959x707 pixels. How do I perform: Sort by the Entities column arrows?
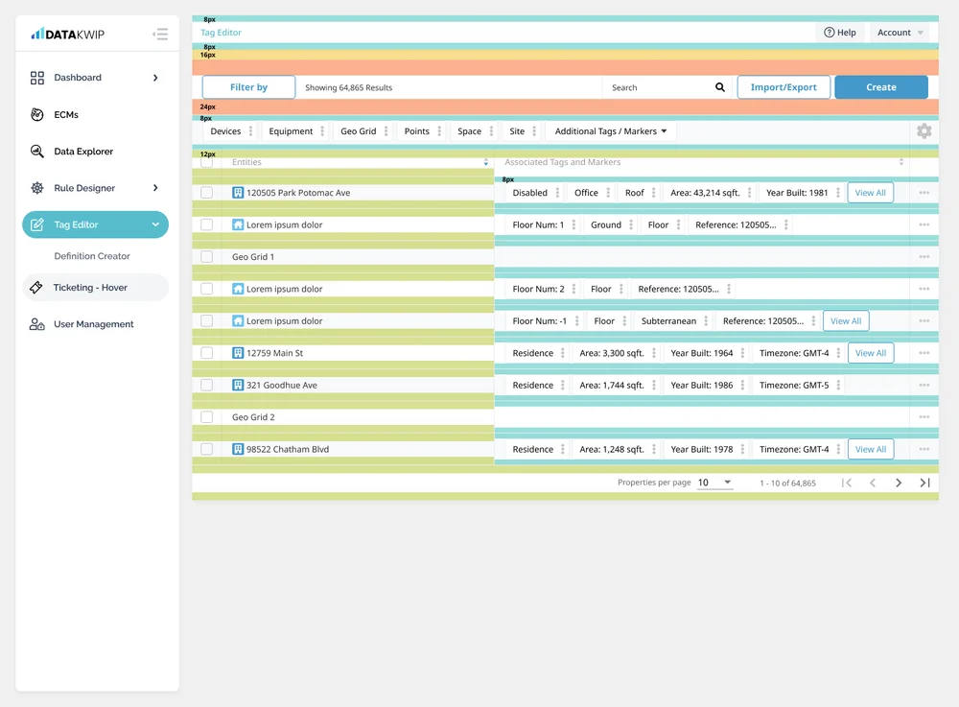pyautogui.click(x=485, y=162)
